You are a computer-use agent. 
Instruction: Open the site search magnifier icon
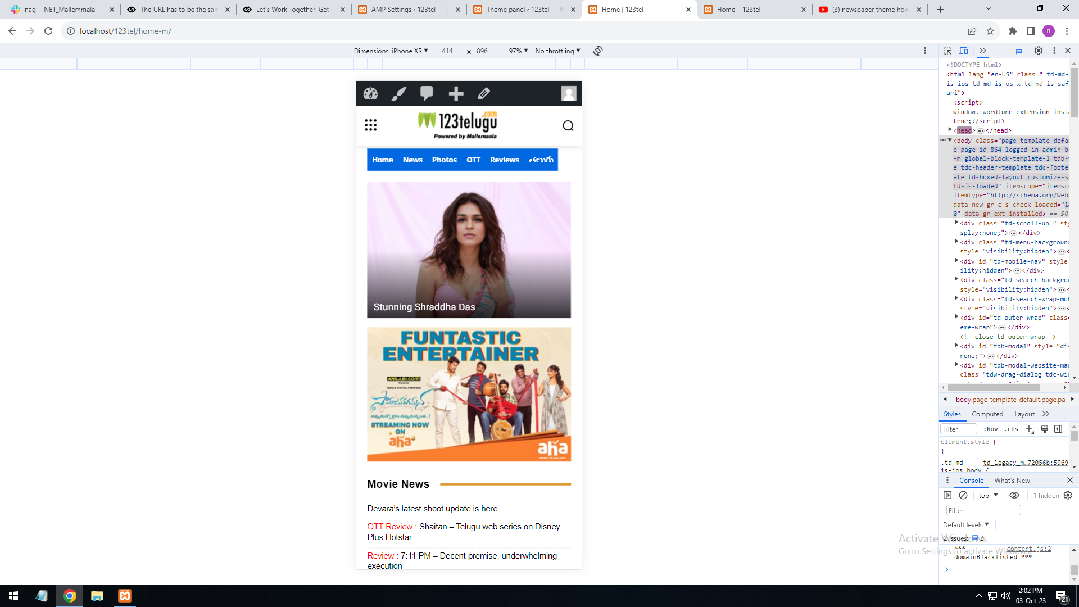pyautogui.click(x=568, y=125)
